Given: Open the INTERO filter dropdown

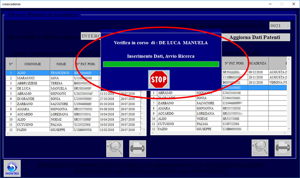Looking at the screenshot, I should tap(91, 36).
